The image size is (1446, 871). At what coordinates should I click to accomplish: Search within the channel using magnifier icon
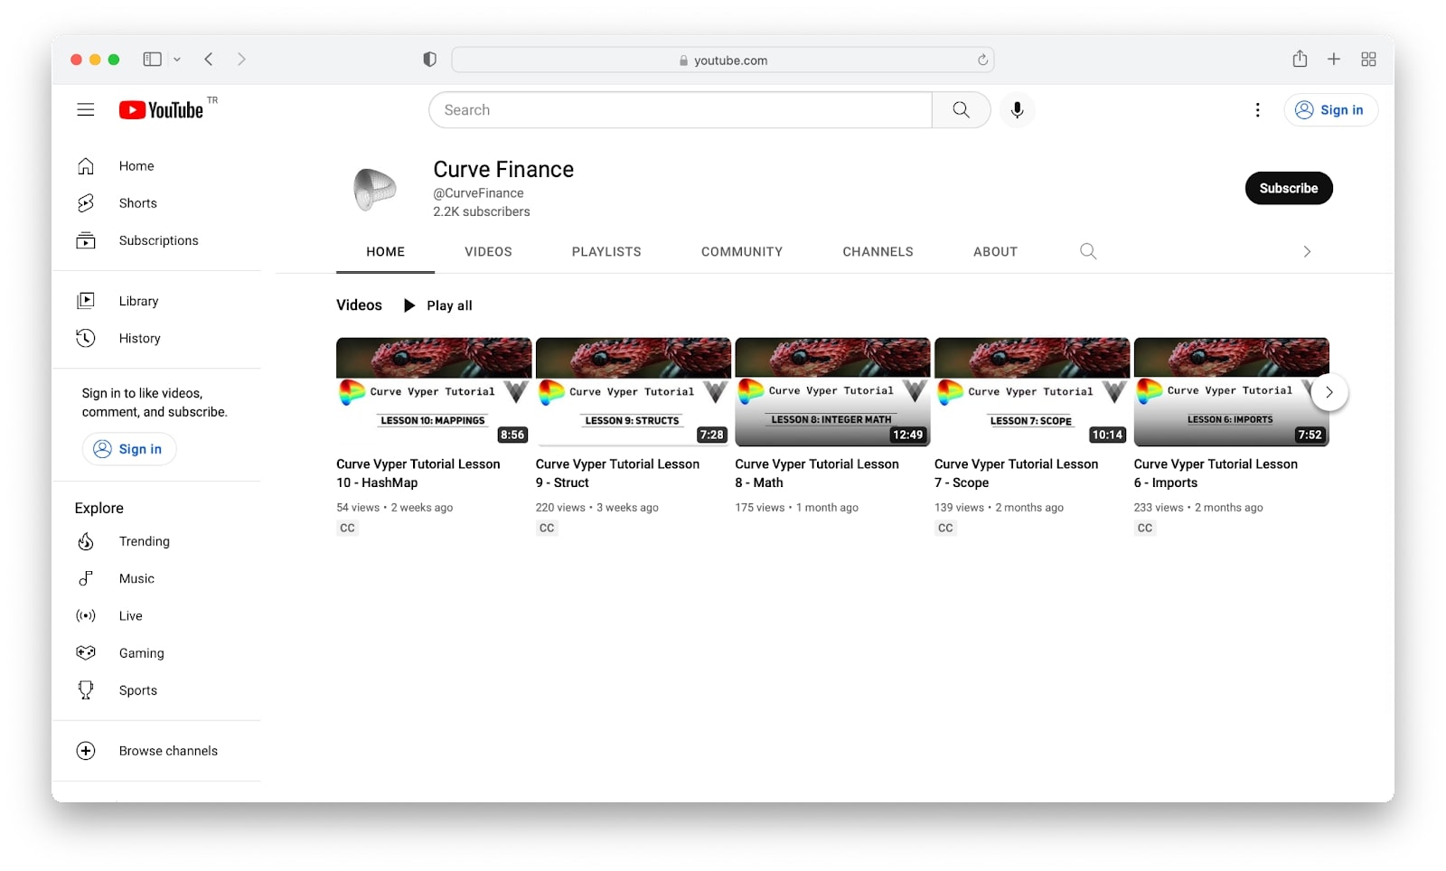(1088, 251)
